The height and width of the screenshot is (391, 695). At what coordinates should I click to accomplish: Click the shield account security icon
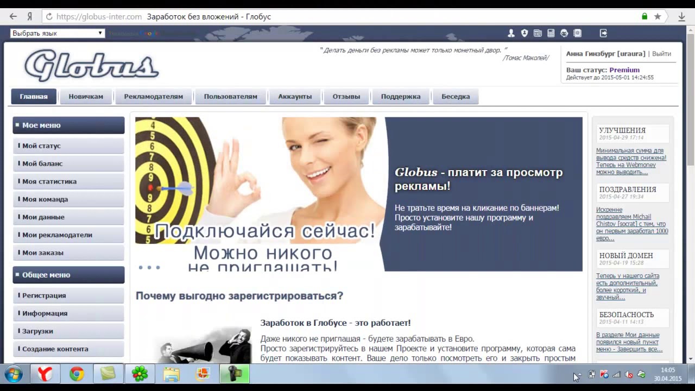click(x=525, y=33)
